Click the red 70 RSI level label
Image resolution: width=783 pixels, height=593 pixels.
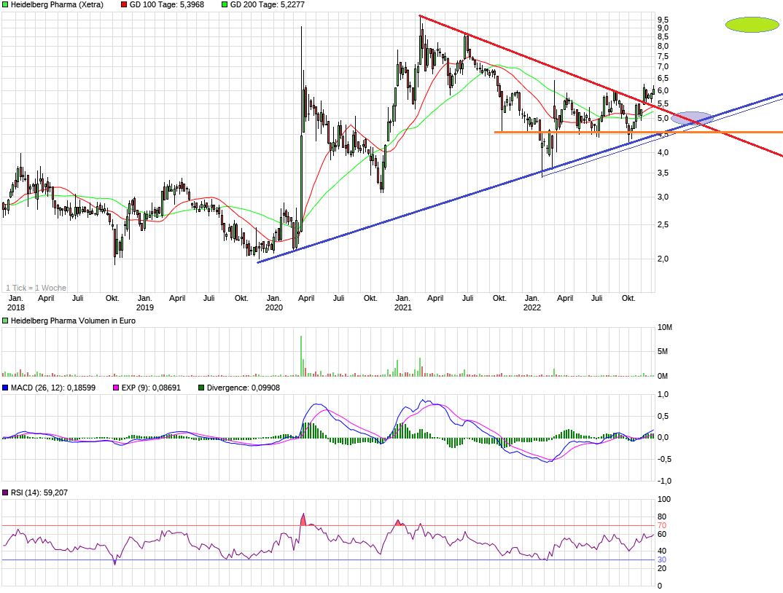(662, 525)
